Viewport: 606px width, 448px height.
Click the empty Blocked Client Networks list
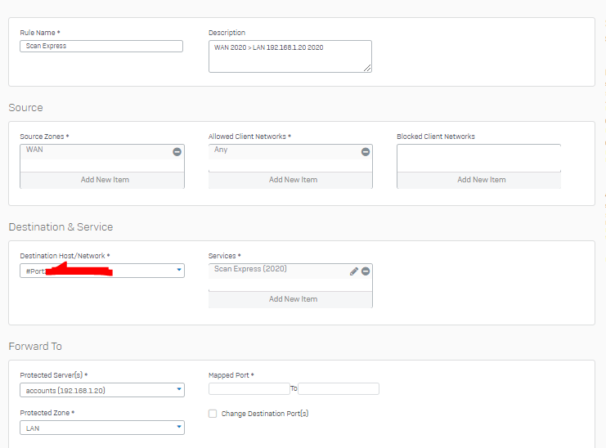[478, 157]
